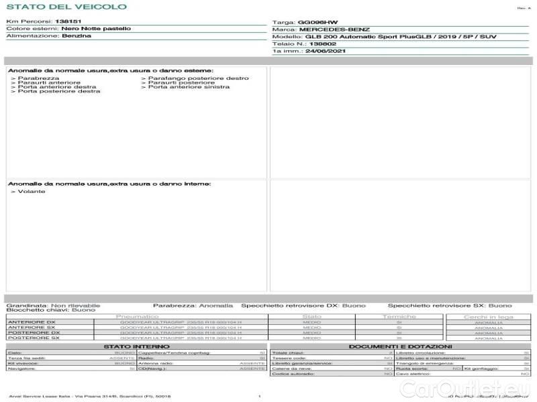Select "Parabrezza" in the exterior anomalies list
The width and height of the screenshot is (537, 402).
(x=38, y=78)
